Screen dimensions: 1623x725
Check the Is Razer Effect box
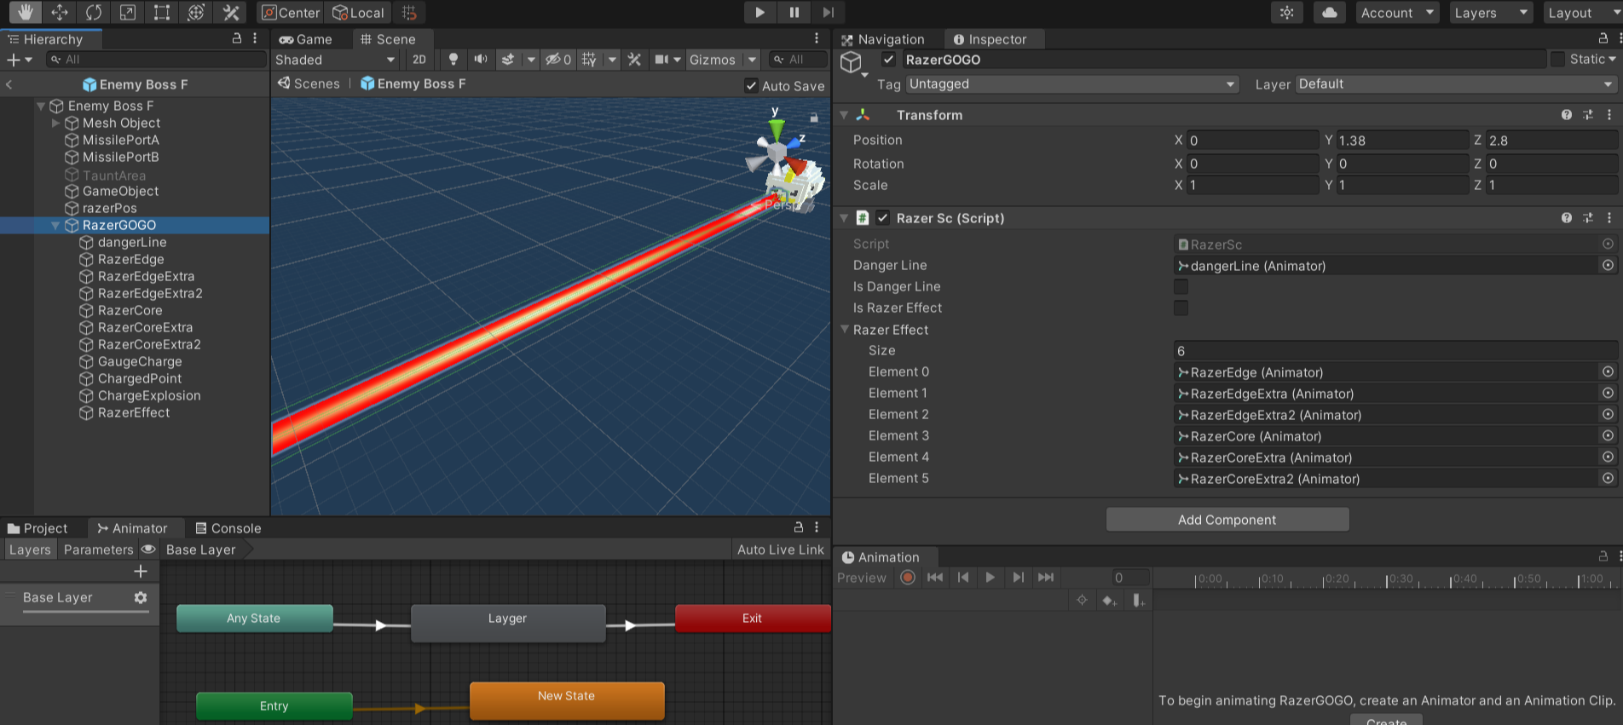(1181, 308)
